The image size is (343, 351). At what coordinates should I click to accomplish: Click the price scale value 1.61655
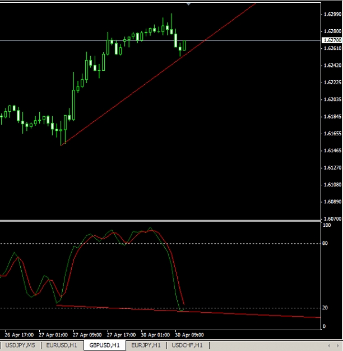point(332,134)
